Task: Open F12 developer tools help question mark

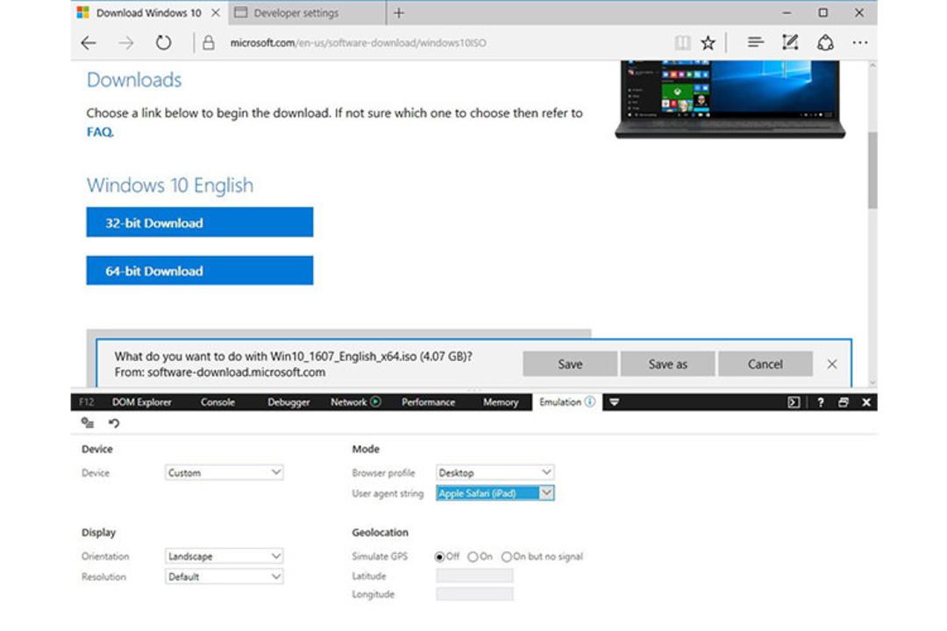Action: click(820, 402)
